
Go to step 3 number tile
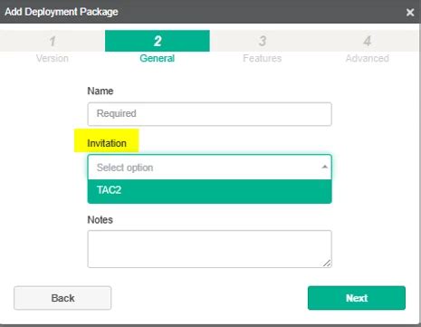coord(263,41)
